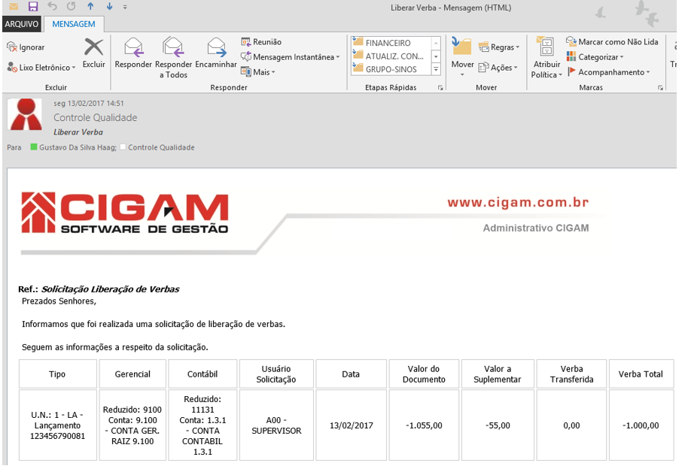Forward message with Encaminhar icon

[x=216, y=47]
